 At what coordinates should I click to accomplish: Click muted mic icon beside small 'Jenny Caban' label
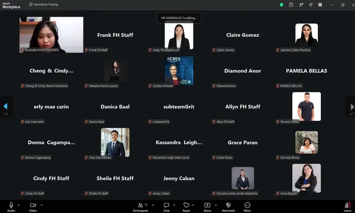[150, 193]
